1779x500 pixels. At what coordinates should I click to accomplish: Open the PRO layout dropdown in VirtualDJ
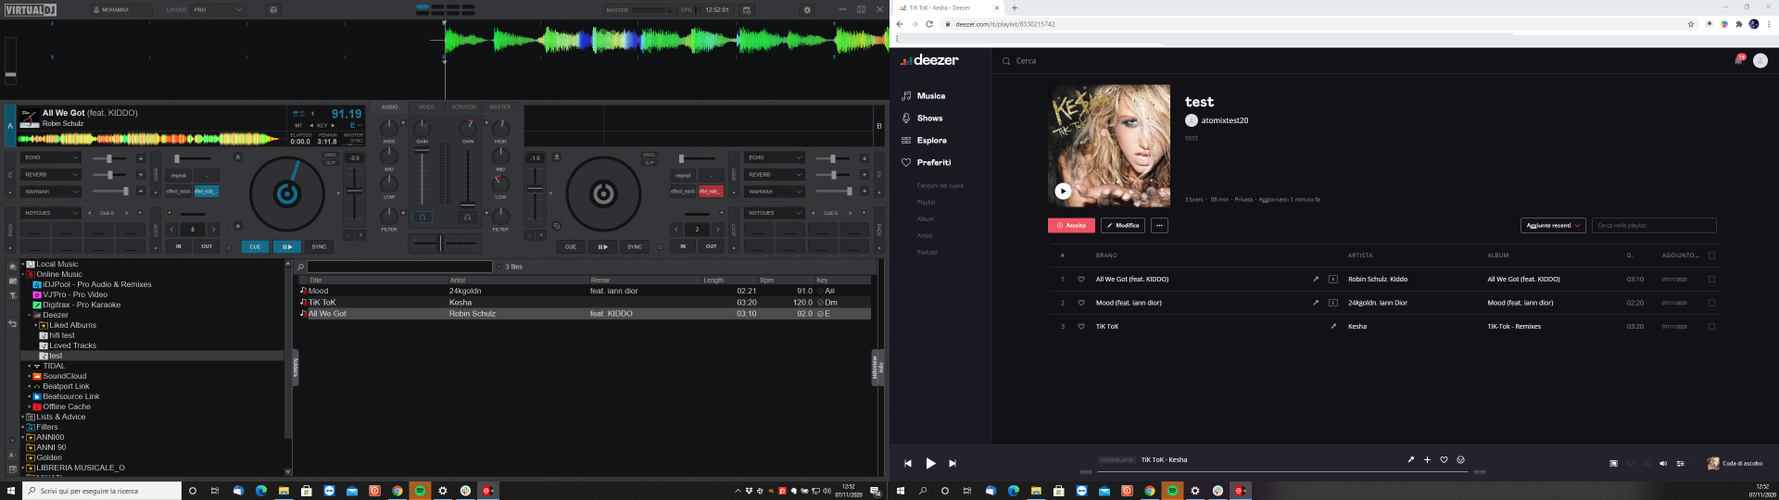pos(219,9)
